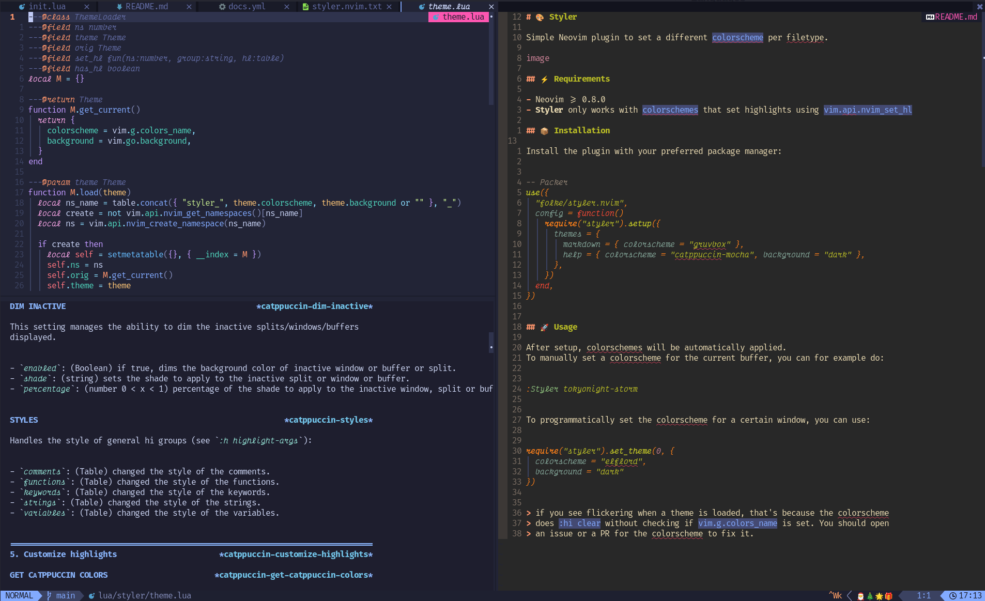Click the Christmas tree emoji in statusline
The image size is (985, 601).
pyautogui.click(x=870, y=596)
